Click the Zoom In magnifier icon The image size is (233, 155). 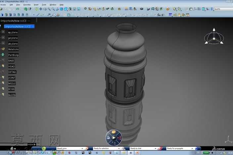49,9
